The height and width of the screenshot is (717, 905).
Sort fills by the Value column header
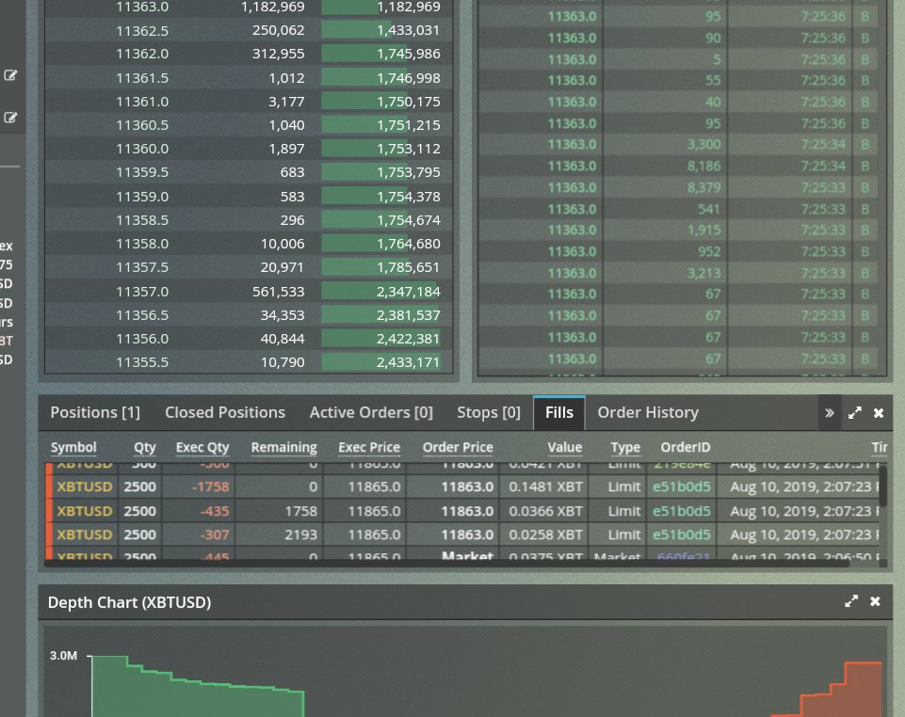click(x=564, y=447)
